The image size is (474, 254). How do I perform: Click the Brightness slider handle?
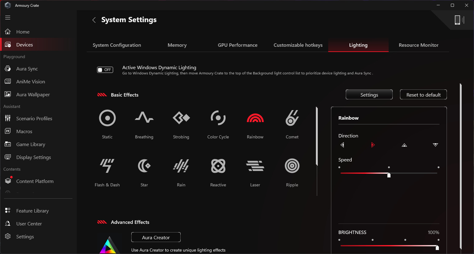pyautogui.click(x=437, y=248)
